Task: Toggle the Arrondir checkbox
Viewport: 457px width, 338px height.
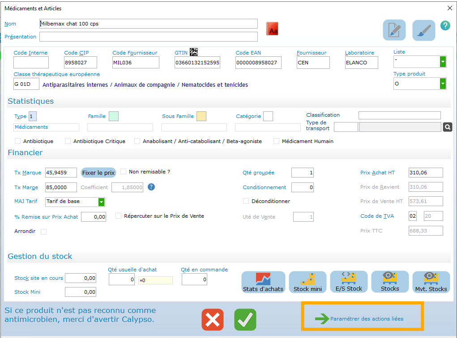Action: (x=44, y=232)
